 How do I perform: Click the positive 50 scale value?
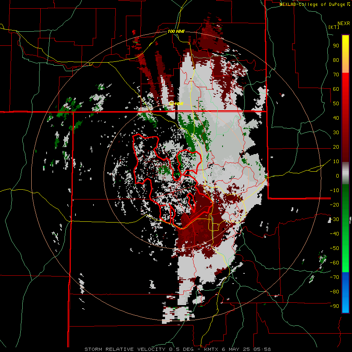click(x=336, y=104)
